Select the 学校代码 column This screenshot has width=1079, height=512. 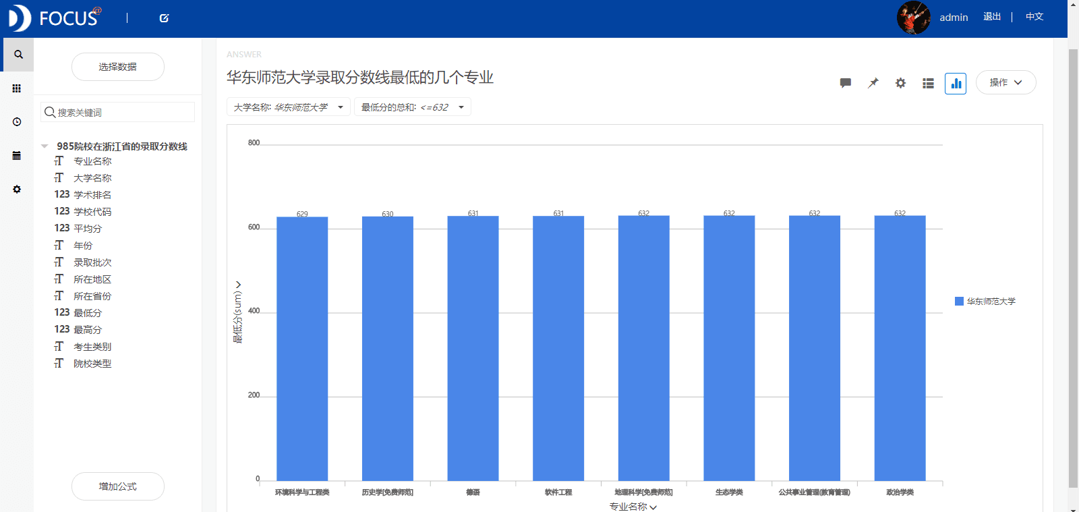[92, 212]
